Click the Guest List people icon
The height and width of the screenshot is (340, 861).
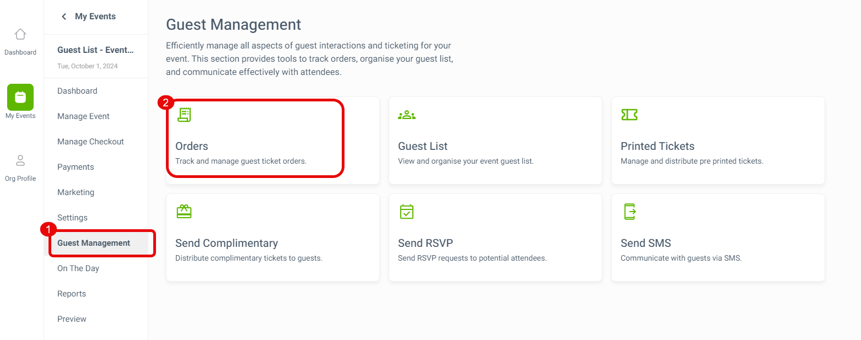(x=407, y=115)
